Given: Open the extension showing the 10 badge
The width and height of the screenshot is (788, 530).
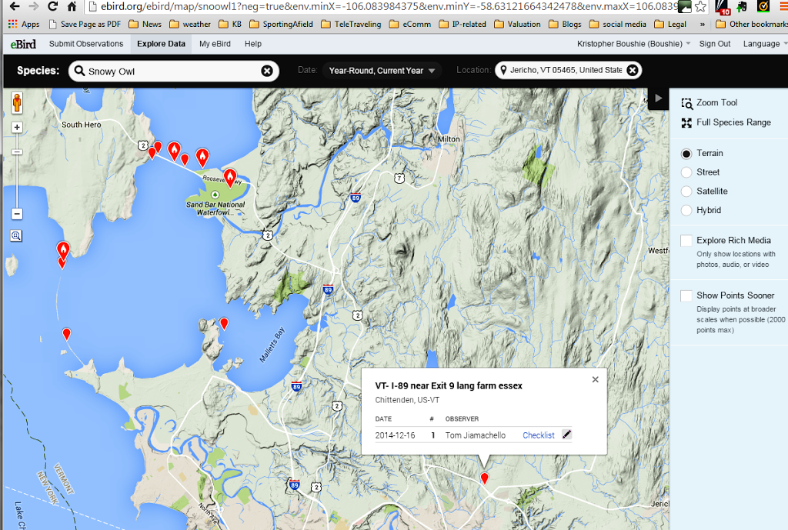Looking at the screenshot, I should tap(723, 7).
